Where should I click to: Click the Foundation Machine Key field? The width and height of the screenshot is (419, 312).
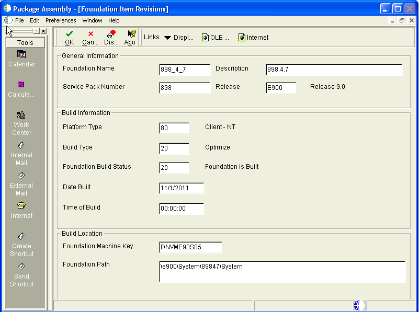pos(190,247)
